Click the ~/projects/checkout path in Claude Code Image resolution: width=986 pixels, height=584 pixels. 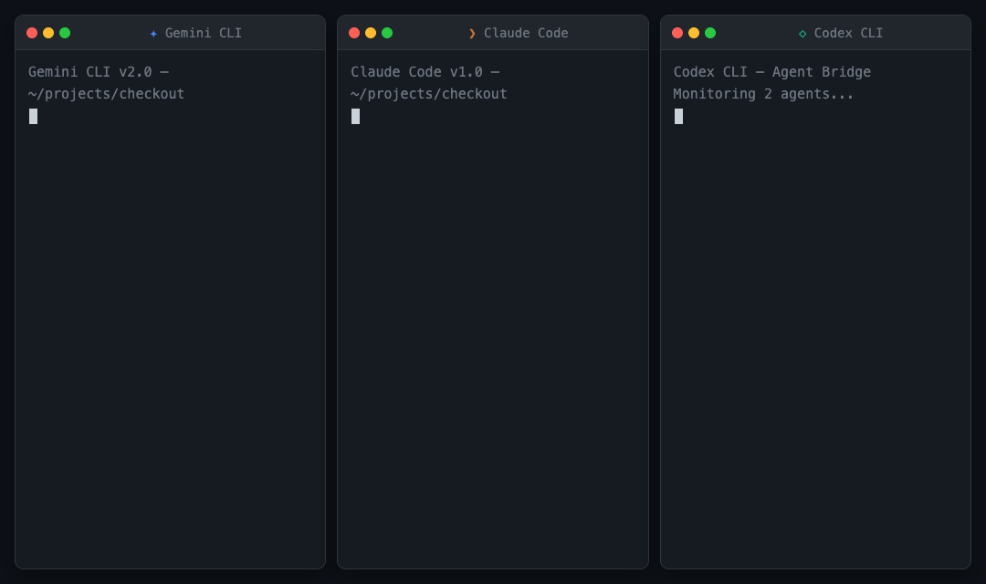(x=429, y=93)
